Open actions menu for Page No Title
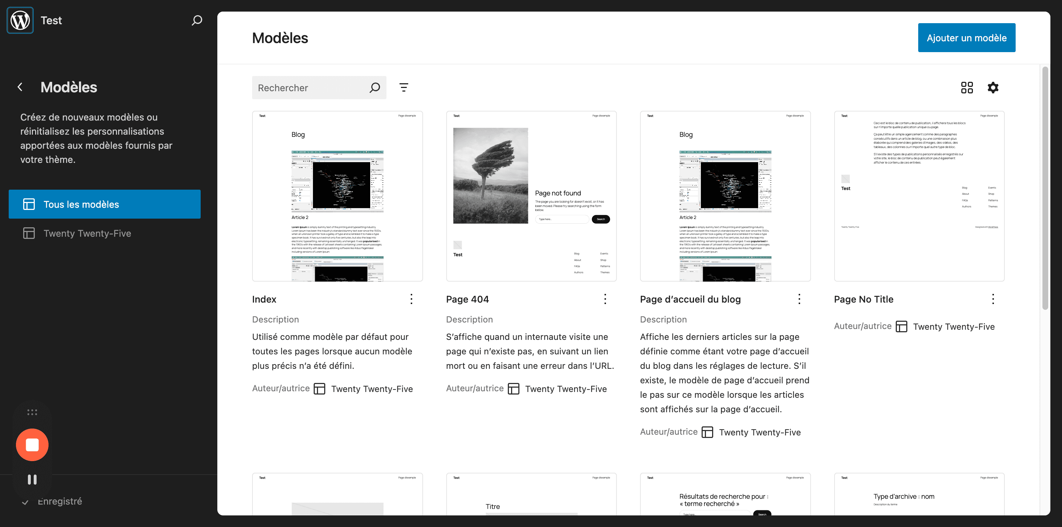 coord(993,299)
